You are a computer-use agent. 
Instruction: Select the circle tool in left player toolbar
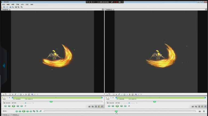click(21, 94)
